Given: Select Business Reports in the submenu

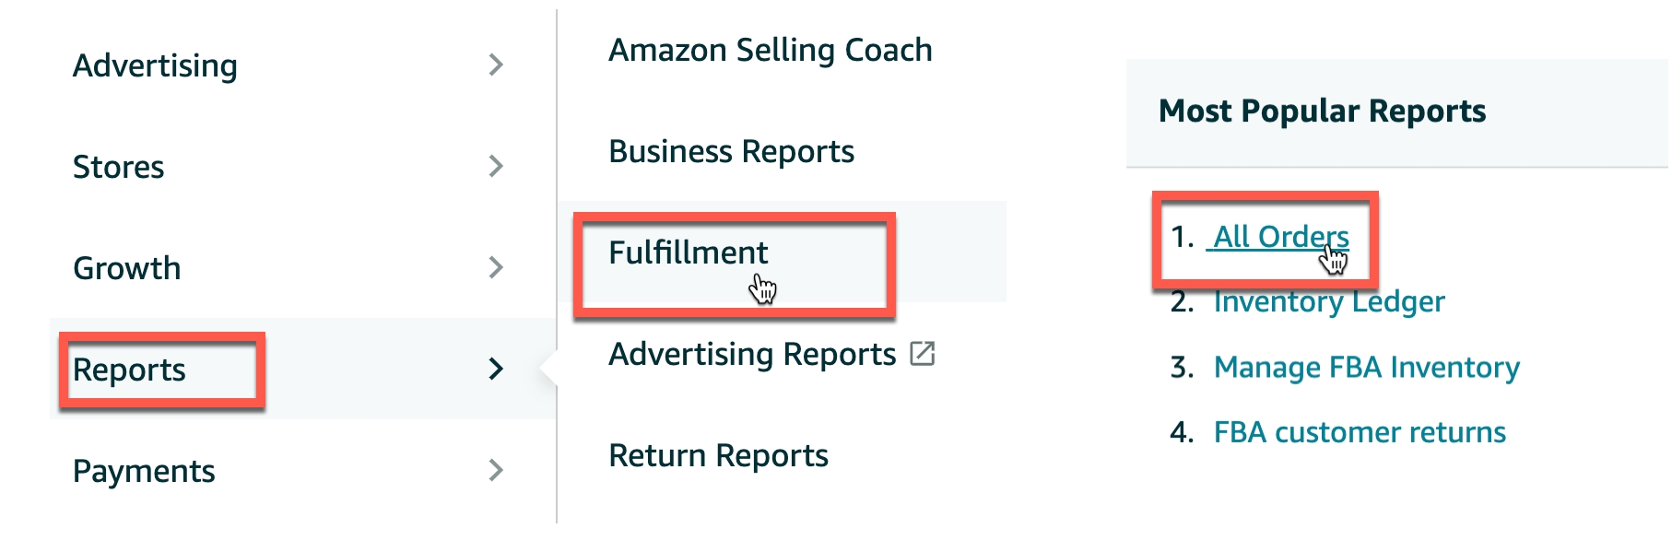Looking at the screenshot, I should (x=731, y=152).
